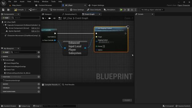
Task: Focus the Components search field
Action: tap(26, 18)
